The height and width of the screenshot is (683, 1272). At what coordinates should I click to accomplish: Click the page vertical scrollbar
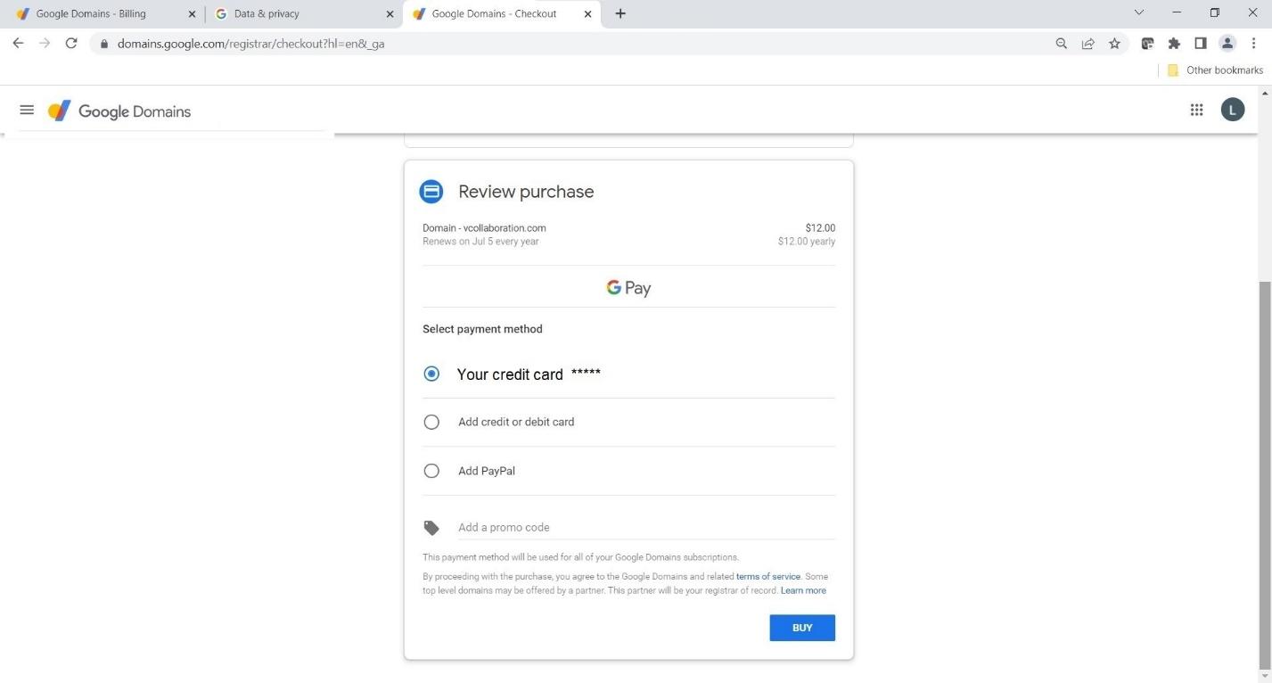(x=1265, y=473)
